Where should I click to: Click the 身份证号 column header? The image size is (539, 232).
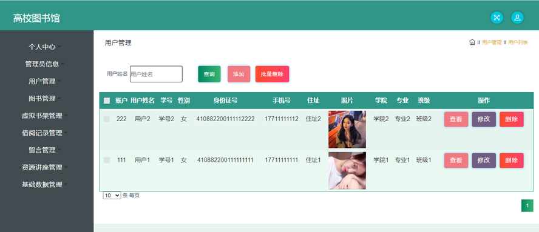pos(225,101)
